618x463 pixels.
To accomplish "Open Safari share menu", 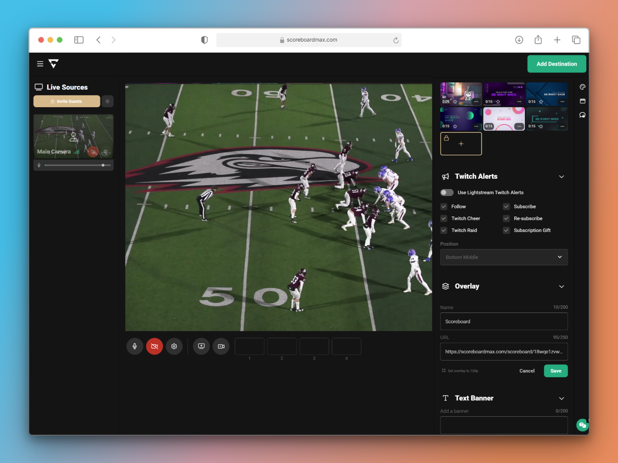I will 538,40.
